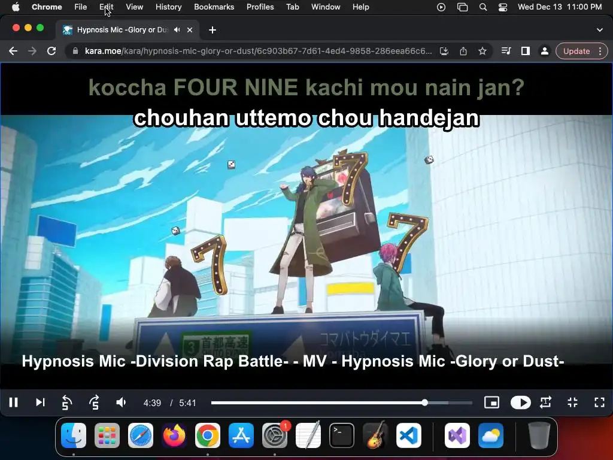Bookmark this page with star
Screen dimensions: 613x460
(x=482, y=52)
